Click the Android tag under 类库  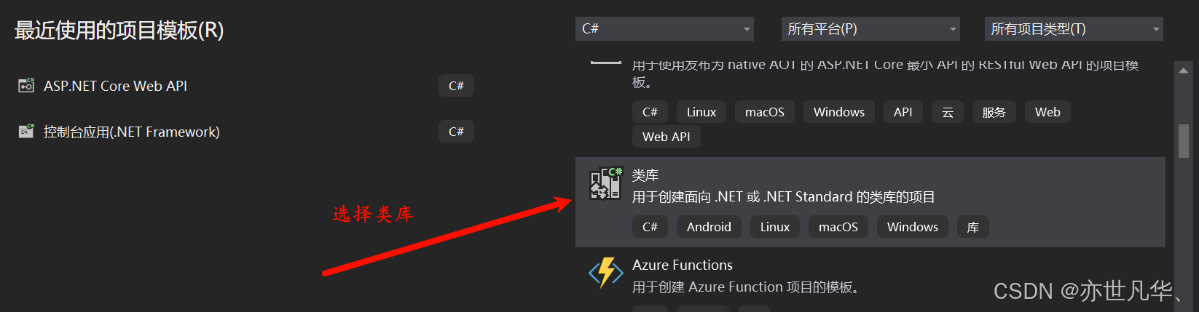point(709,227)
